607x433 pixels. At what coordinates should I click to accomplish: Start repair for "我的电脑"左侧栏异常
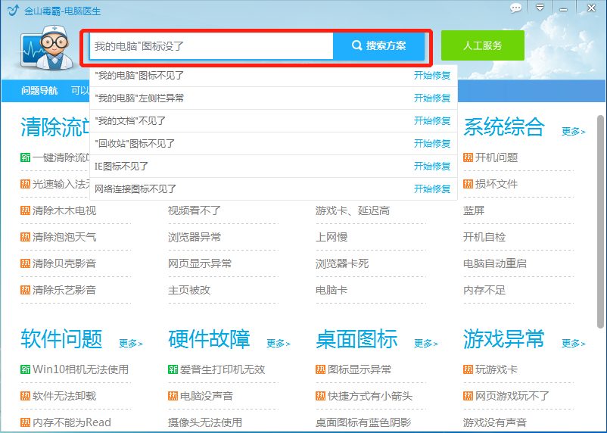(432, 98)
